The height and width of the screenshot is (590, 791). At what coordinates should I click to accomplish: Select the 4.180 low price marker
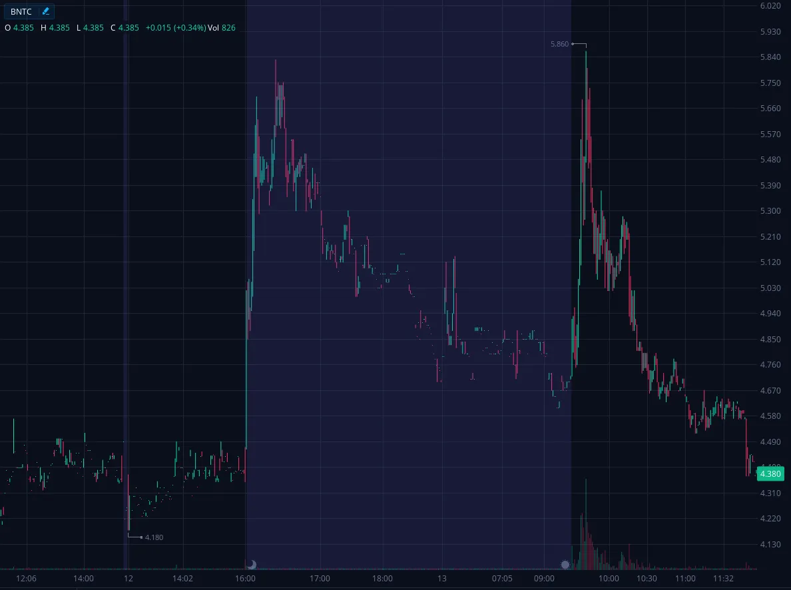[x=154, y=537]
